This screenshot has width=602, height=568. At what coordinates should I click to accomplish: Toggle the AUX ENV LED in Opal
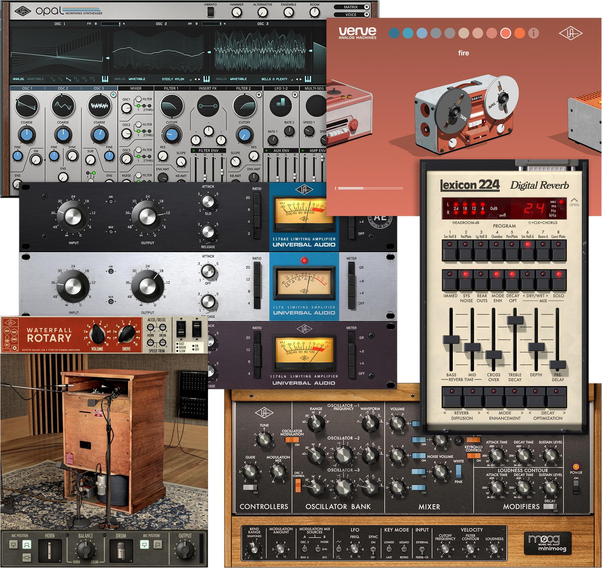[x=267, y=151]
